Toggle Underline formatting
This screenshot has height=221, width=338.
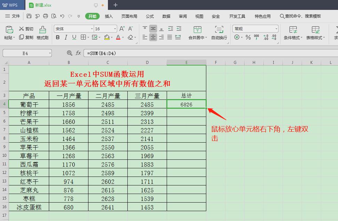pos(74,37)
